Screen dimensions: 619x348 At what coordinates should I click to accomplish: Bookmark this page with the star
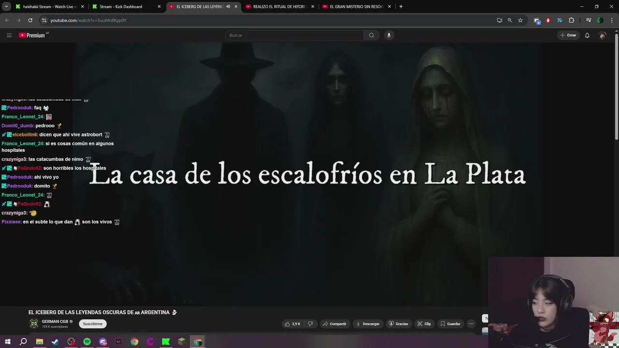click(x=520, y=20)
